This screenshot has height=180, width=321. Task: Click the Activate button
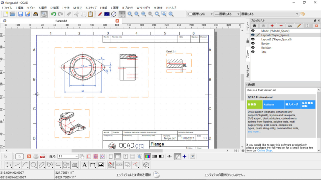click(x=268, y=105)
